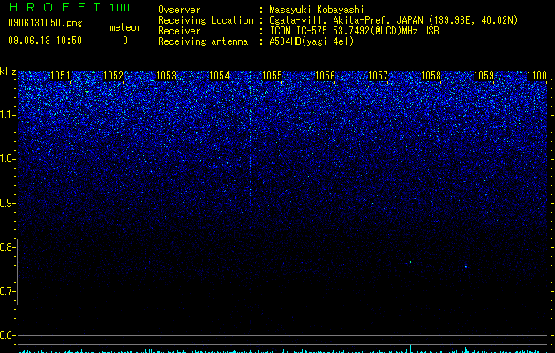The image size is (555, 353).
Task: Click the 1052 time marker
Action: pos(113,76)
